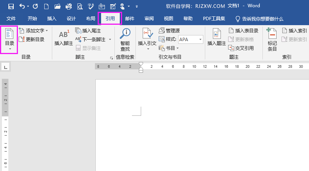Click 更新索引 button
The height and width of the screenshot is (171, 309).
tap(295, 39)
